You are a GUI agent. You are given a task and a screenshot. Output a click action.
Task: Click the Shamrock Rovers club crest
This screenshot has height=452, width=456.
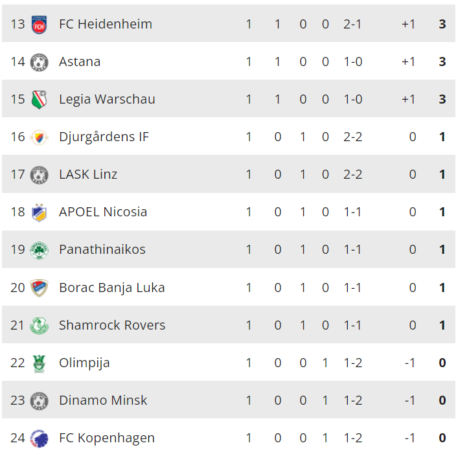(40, 325)
